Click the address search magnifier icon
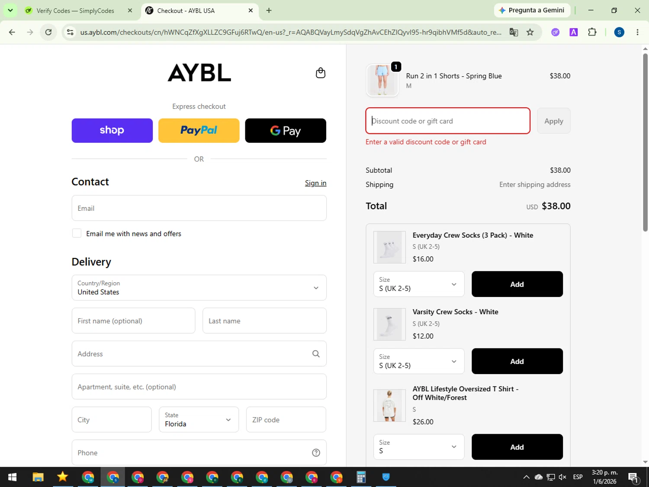The width and height of the screenshot is (649, 487). pos(316,354)
